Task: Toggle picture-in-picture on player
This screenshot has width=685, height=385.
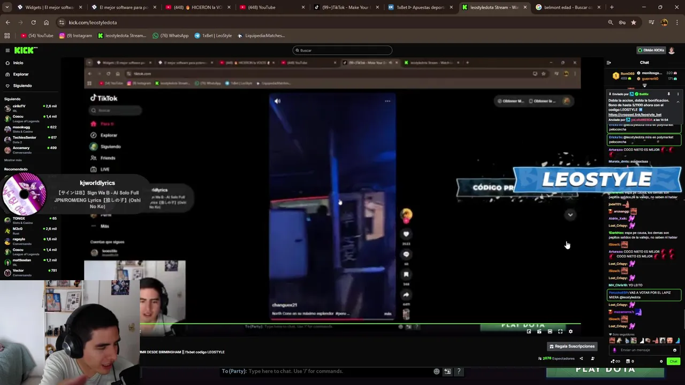Action: (529, 332)
